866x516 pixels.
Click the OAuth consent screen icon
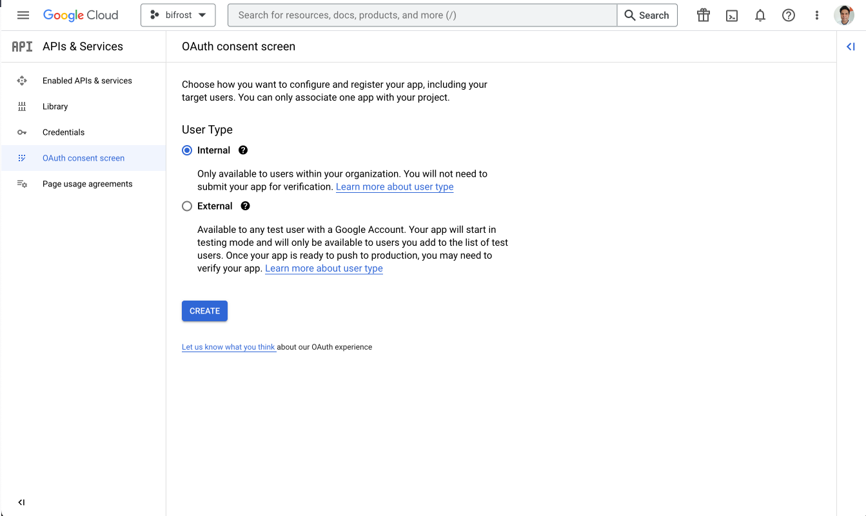point(22,158)
